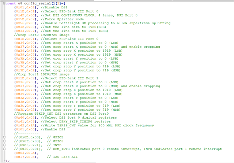This screenshot has height=163, width=234.
Task: Click '//Program TSKIP_CNT DSI parameter on DSI Port0'
Action: (61, 114)
